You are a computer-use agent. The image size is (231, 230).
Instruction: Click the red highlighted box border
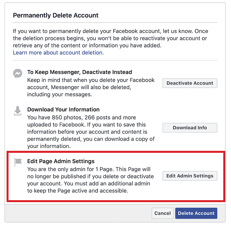pos(116,152)
